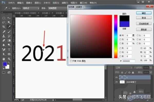This screenshot has height=102, width=154.
Task: Select the Hand tool
Action: click(4, 59)
